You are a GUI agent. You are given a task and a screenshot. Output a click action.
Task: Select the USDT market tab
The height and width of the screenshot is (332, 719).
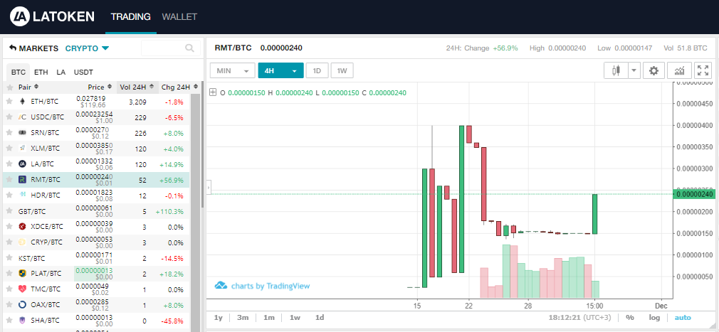(83, 72)
